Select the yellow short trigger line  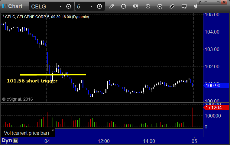click(53, 75)
